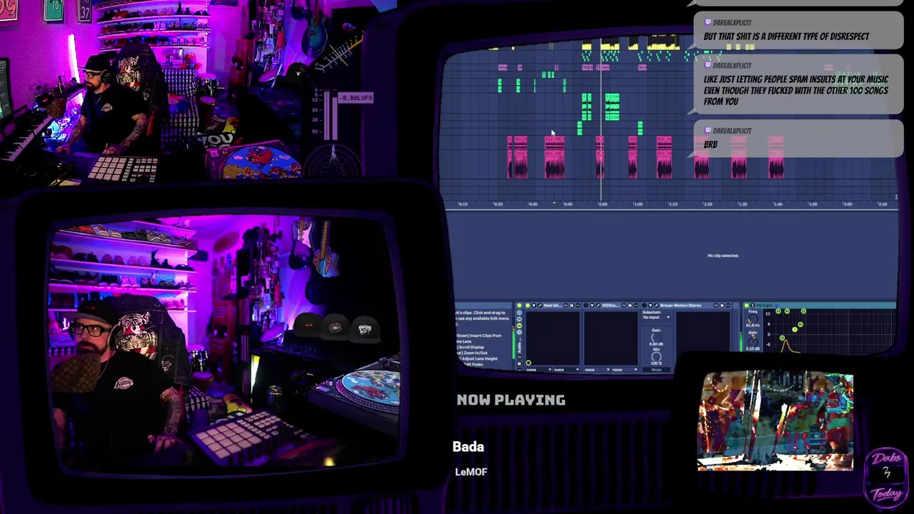Open the Sidechain No Input dropdown
This screenshot has width=914, height=514.
point(656,317)
